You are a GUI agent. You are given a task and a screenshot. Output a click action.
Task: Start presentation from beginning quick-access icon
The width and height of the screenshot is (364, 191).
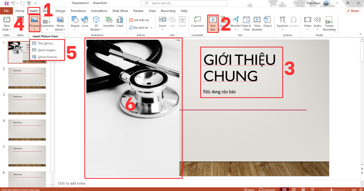point(29,3)
